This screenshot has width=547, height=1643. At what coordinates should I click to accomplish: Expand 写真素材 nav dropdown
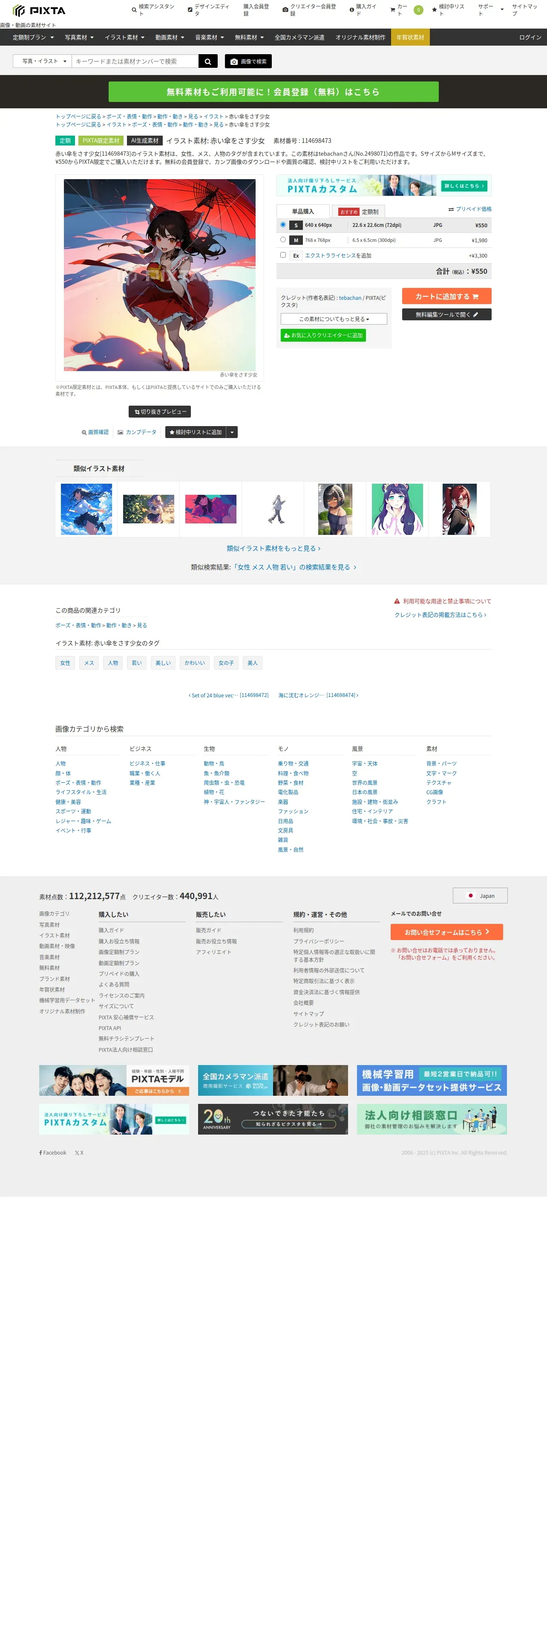pos(79,38)
